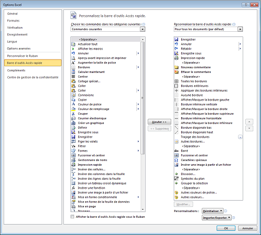Click the << Supprimer button

point(159,129)
